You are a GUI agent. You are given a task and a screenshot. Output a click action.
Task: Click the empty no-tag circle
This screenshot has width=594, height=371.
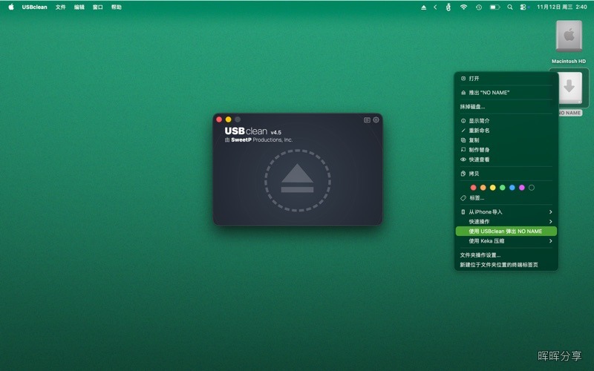click(532, 188)
